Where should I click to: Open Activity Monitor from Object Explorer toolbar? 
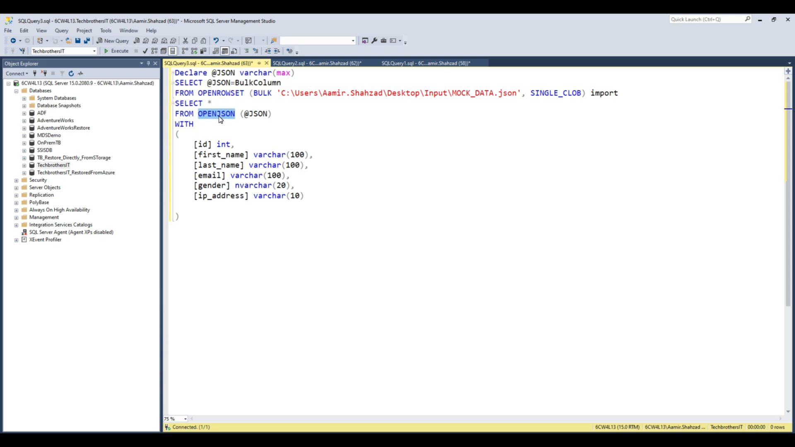81,73
